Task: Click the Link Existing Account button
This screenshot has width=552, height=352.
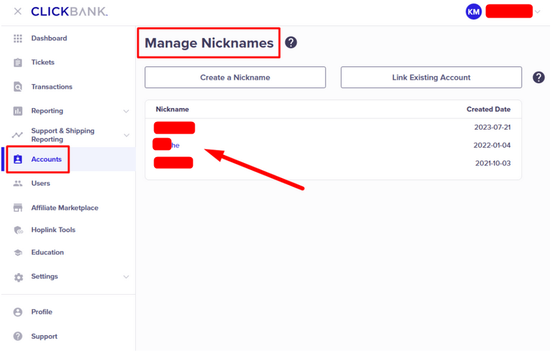Action: tap(431, 78)
